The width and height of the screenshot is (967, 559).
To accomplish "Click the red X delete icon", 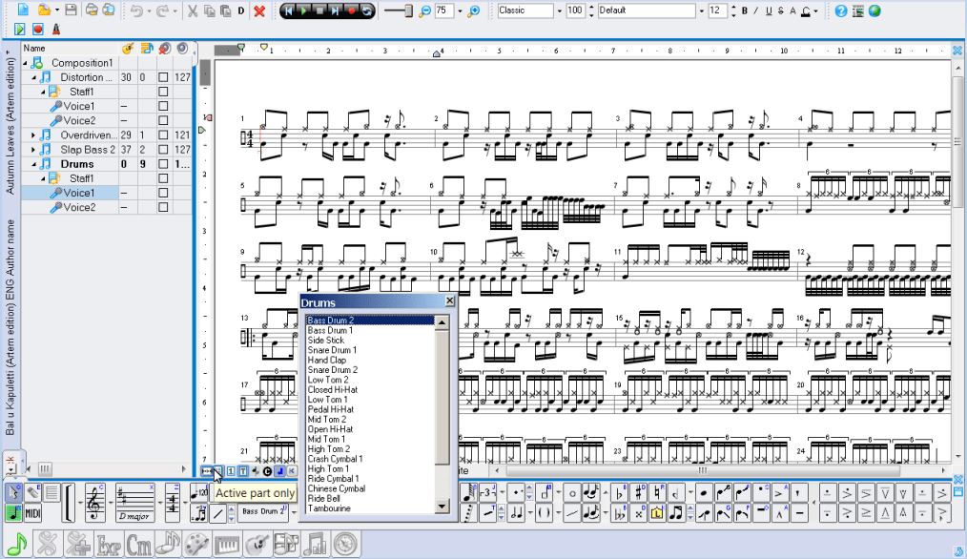I will tap(259, 10).
